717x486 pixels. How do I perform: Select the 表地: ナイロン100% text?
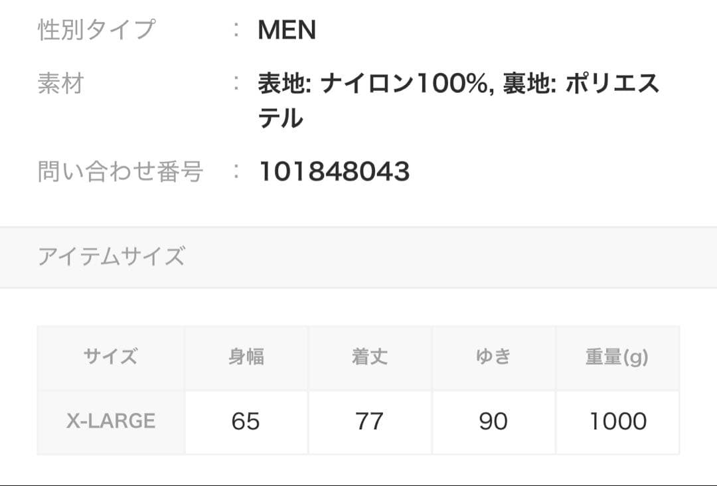click(x=375, y=84)
